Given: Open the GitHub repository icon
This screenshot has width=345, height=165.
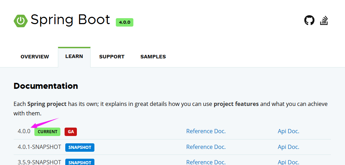Looking at the screenshot, I should point(309,20).
